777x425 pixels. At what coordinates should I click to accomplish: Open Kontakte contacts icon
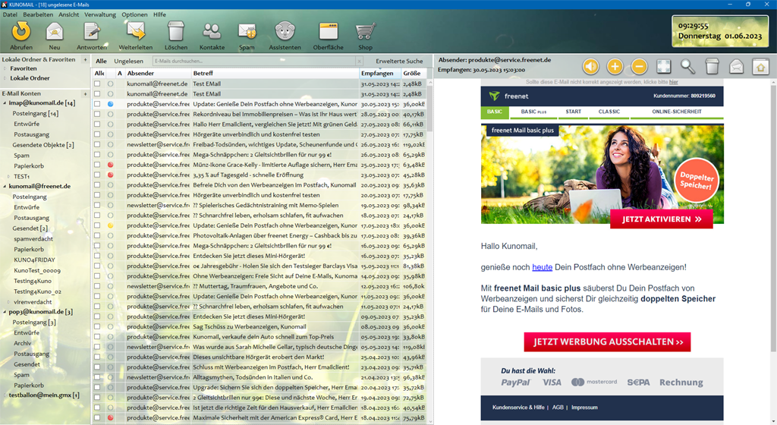click(x=212, y=32)
